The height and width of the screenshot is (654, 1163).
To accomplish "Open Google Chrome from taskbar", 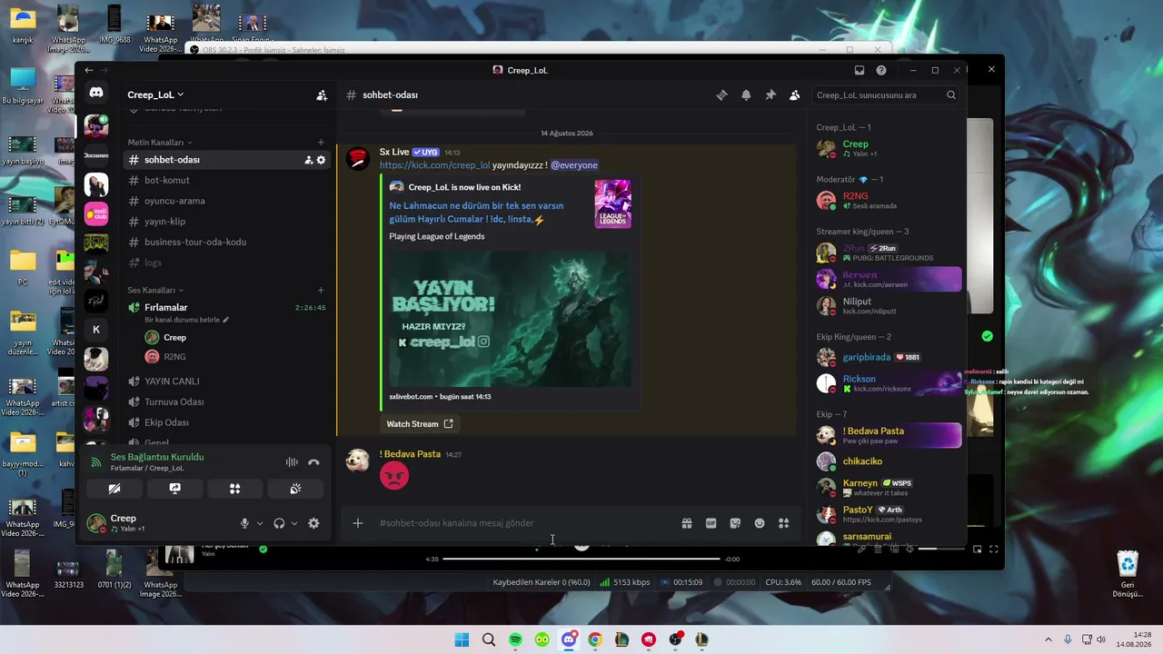I will 595,639.
